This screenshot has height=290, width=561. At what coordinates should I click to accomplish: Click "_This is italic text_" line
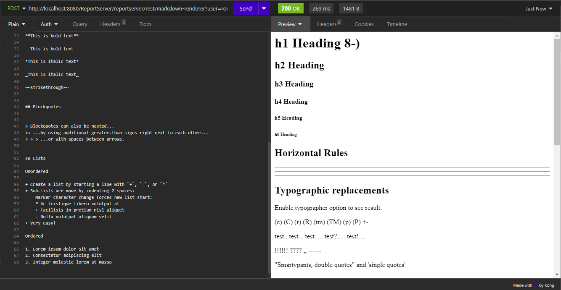(52, 74)
